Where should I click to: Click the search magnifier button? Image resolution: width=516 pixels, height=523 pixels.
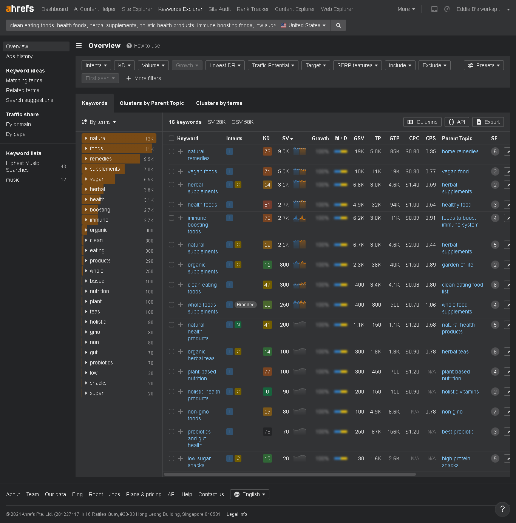click(x=338, y=25)
